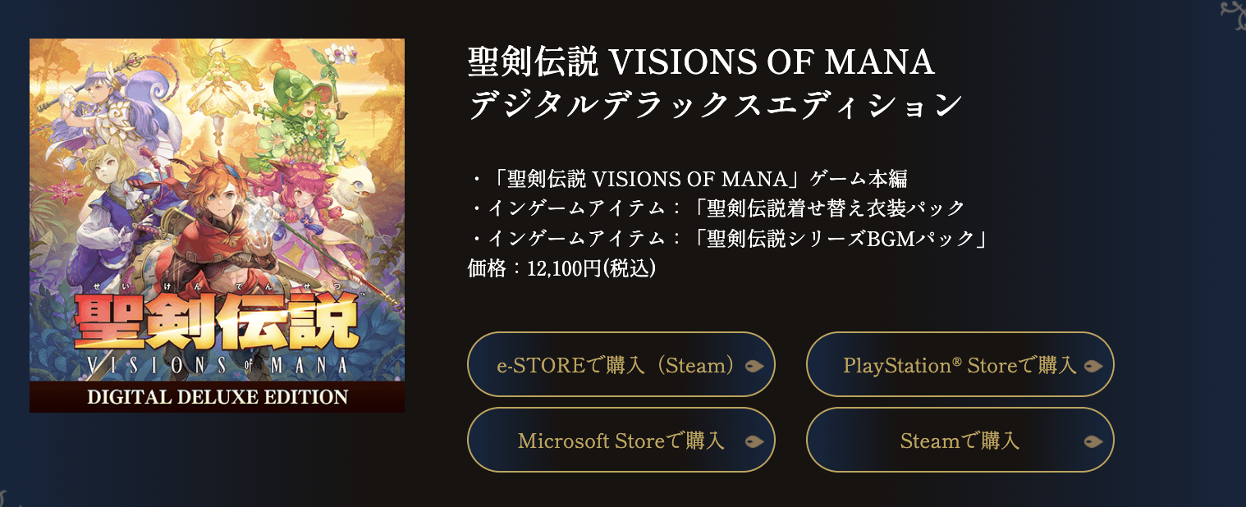Click the Digital Deluxe Edition box art
The width and height of the screenshot is (1246, 507).
[217, 226]
